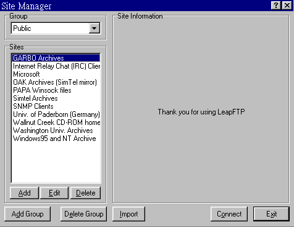Close the Site Manager dialog
The image size is (294, 227).
[x=287, y=6]
